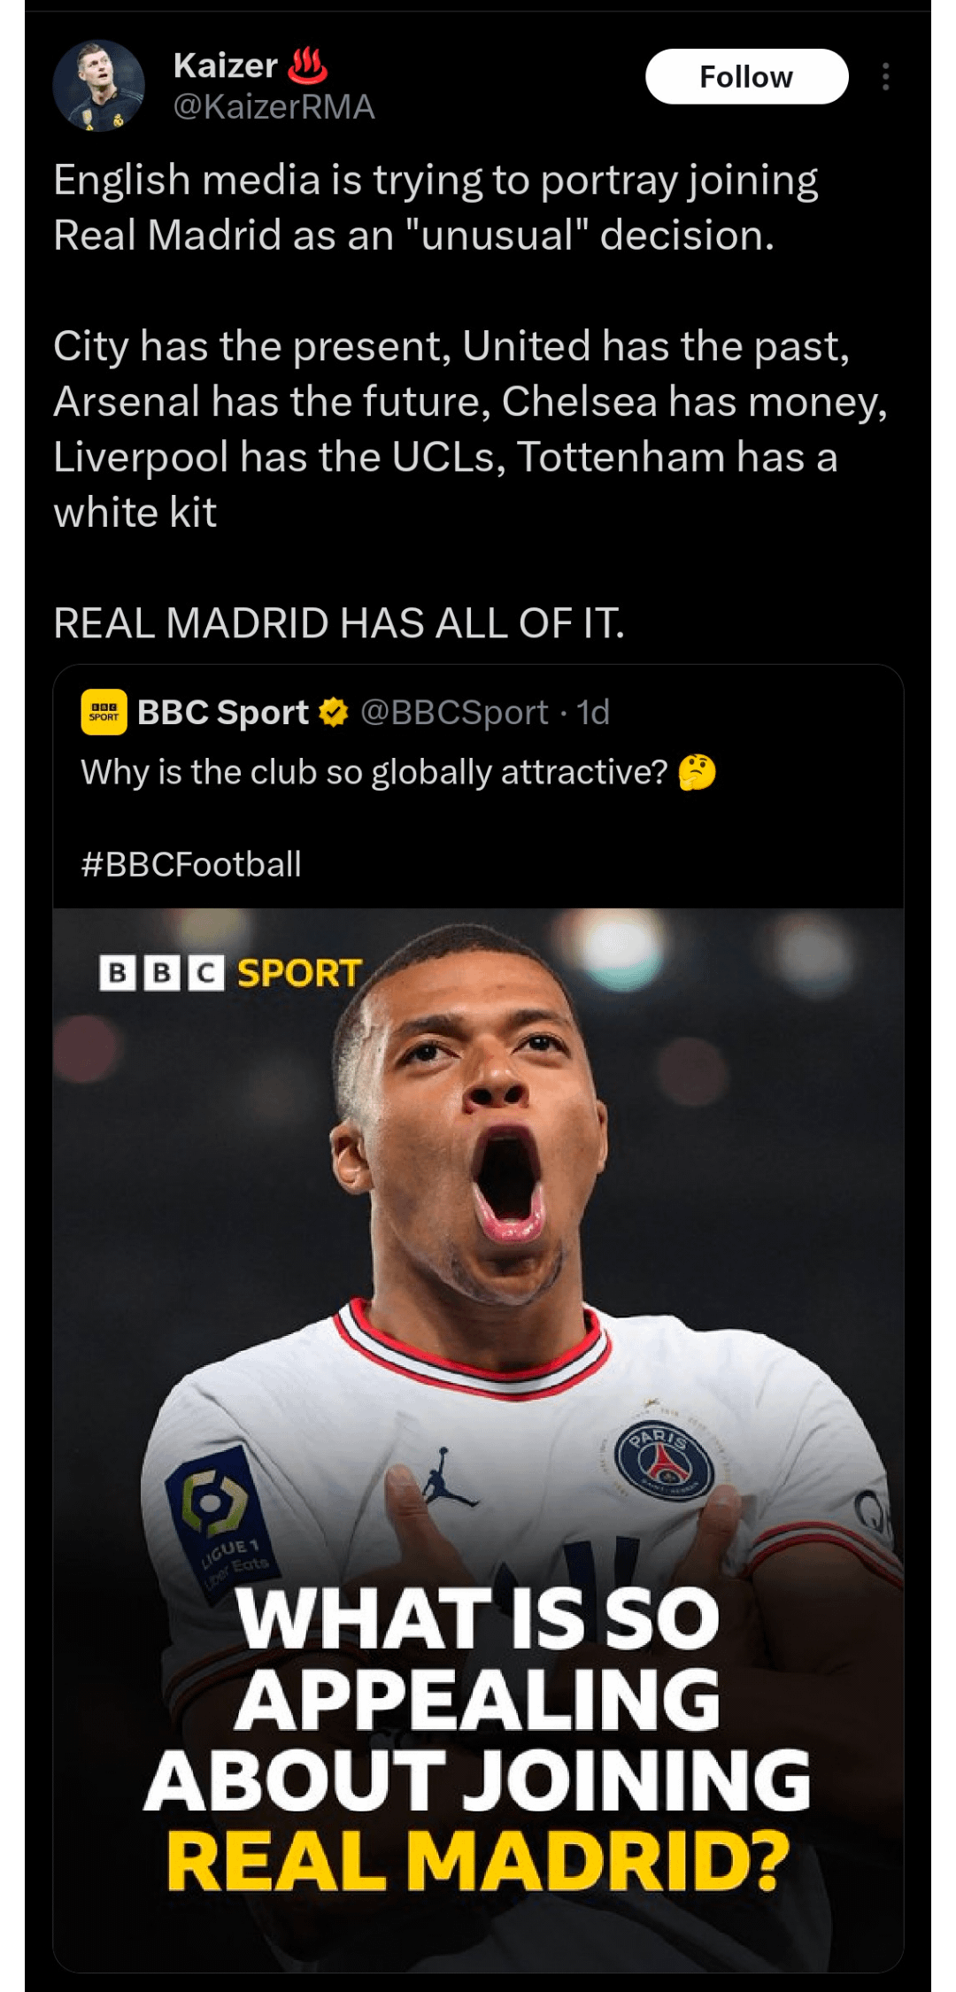The image size is (956, 1992).
Task: Click the BBC SPORT logo on image
Action: pos(230,973)
